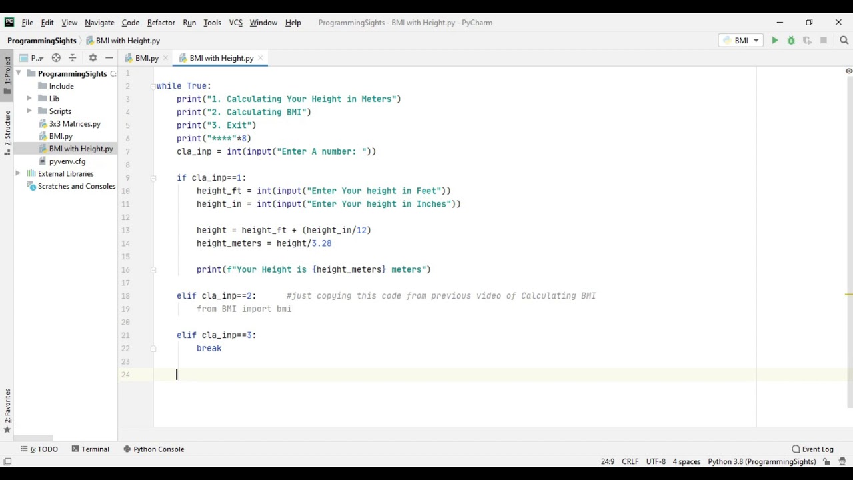Expand the Scripts folder

click(29, 111)
